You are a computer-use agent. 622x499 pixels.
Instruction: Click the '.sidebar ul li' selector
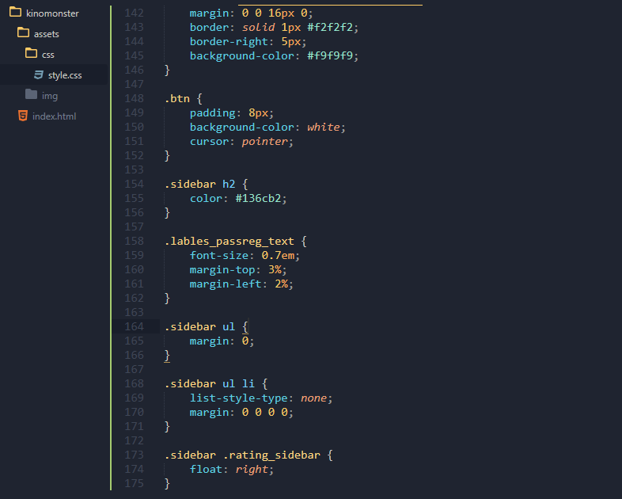210,384
